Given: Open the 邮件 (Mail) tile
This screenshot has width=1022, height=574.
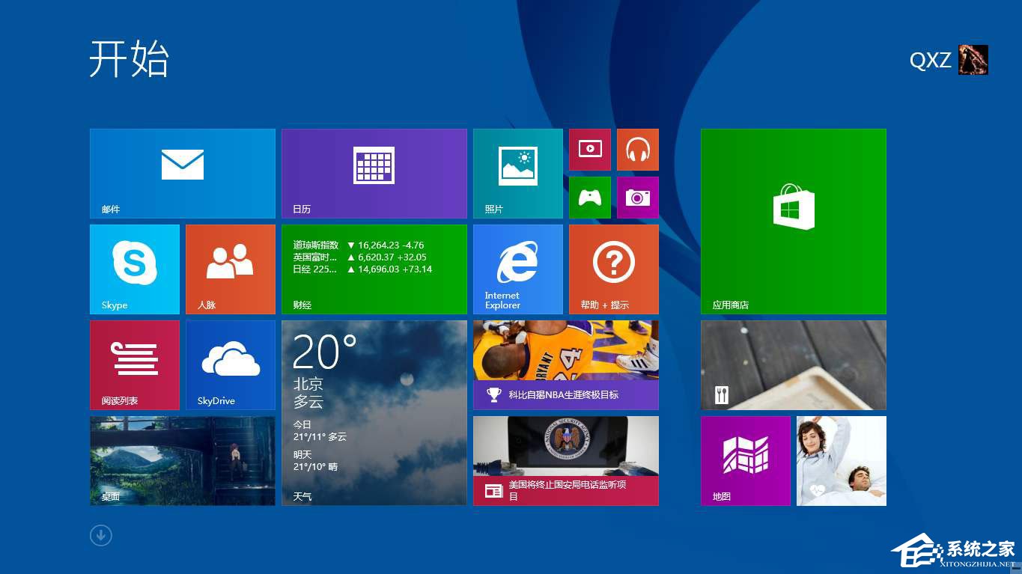Looking at the screenshot, I should point(182,172).
